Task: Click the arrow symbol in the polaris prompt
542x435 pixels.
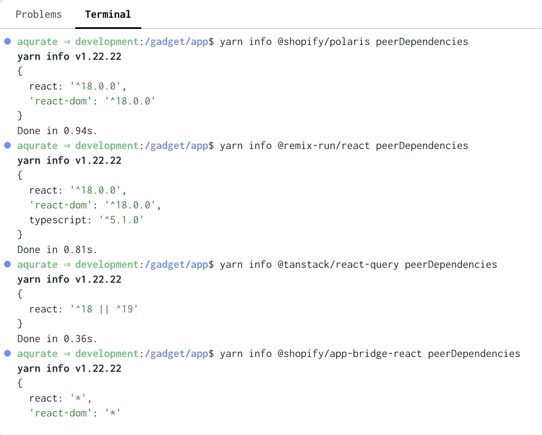Action: pyautogui.click(x=67, y=42)
